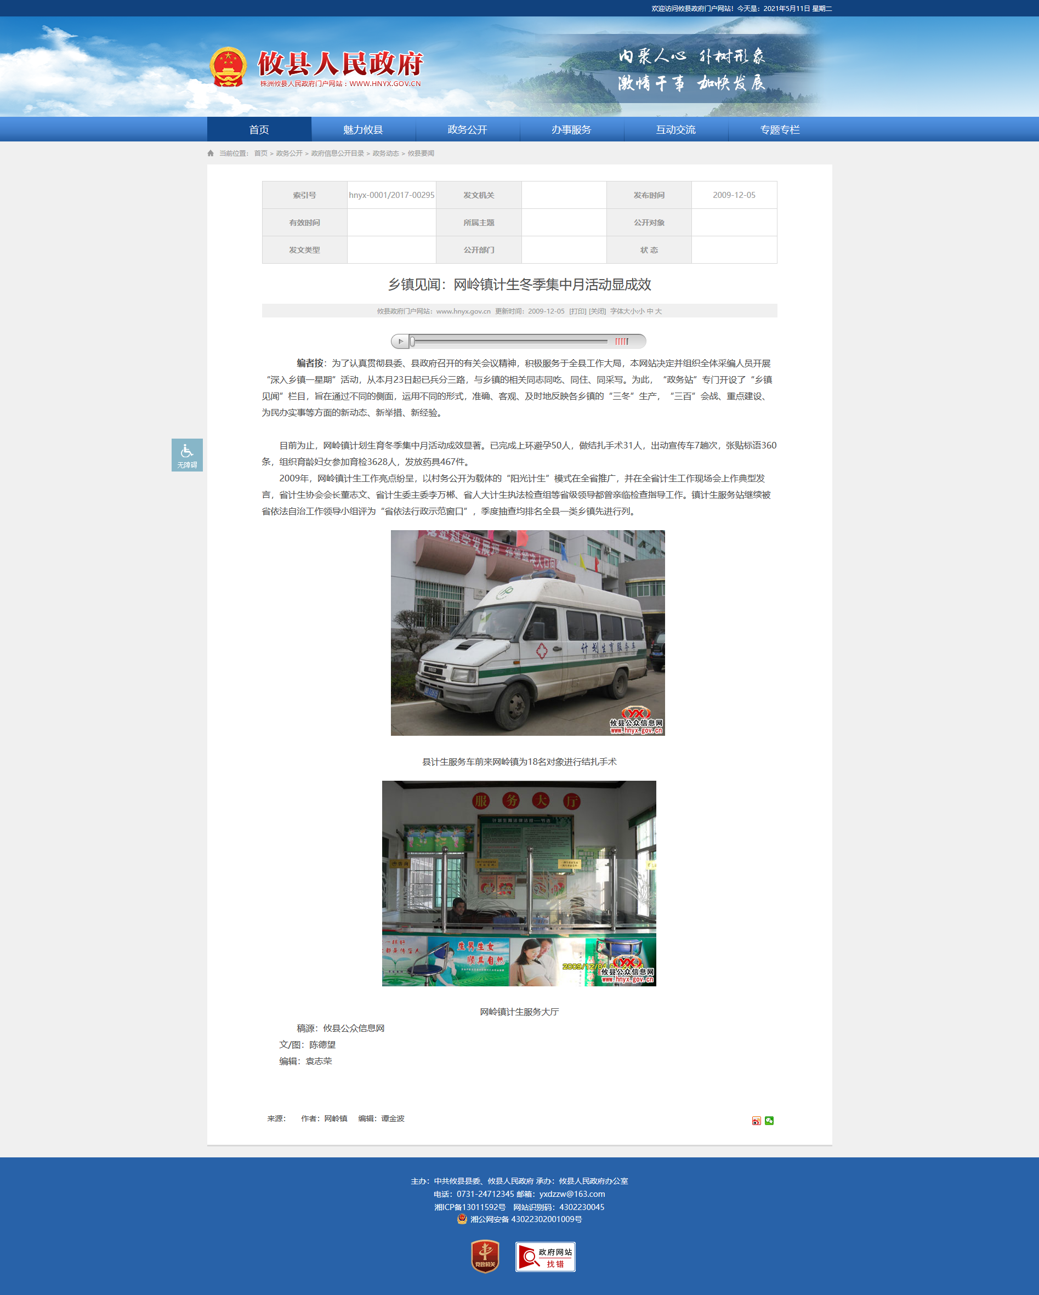
Task: Open the 办事服务 navigation menu
Action: pyautogui.click(x=571, y=130)
